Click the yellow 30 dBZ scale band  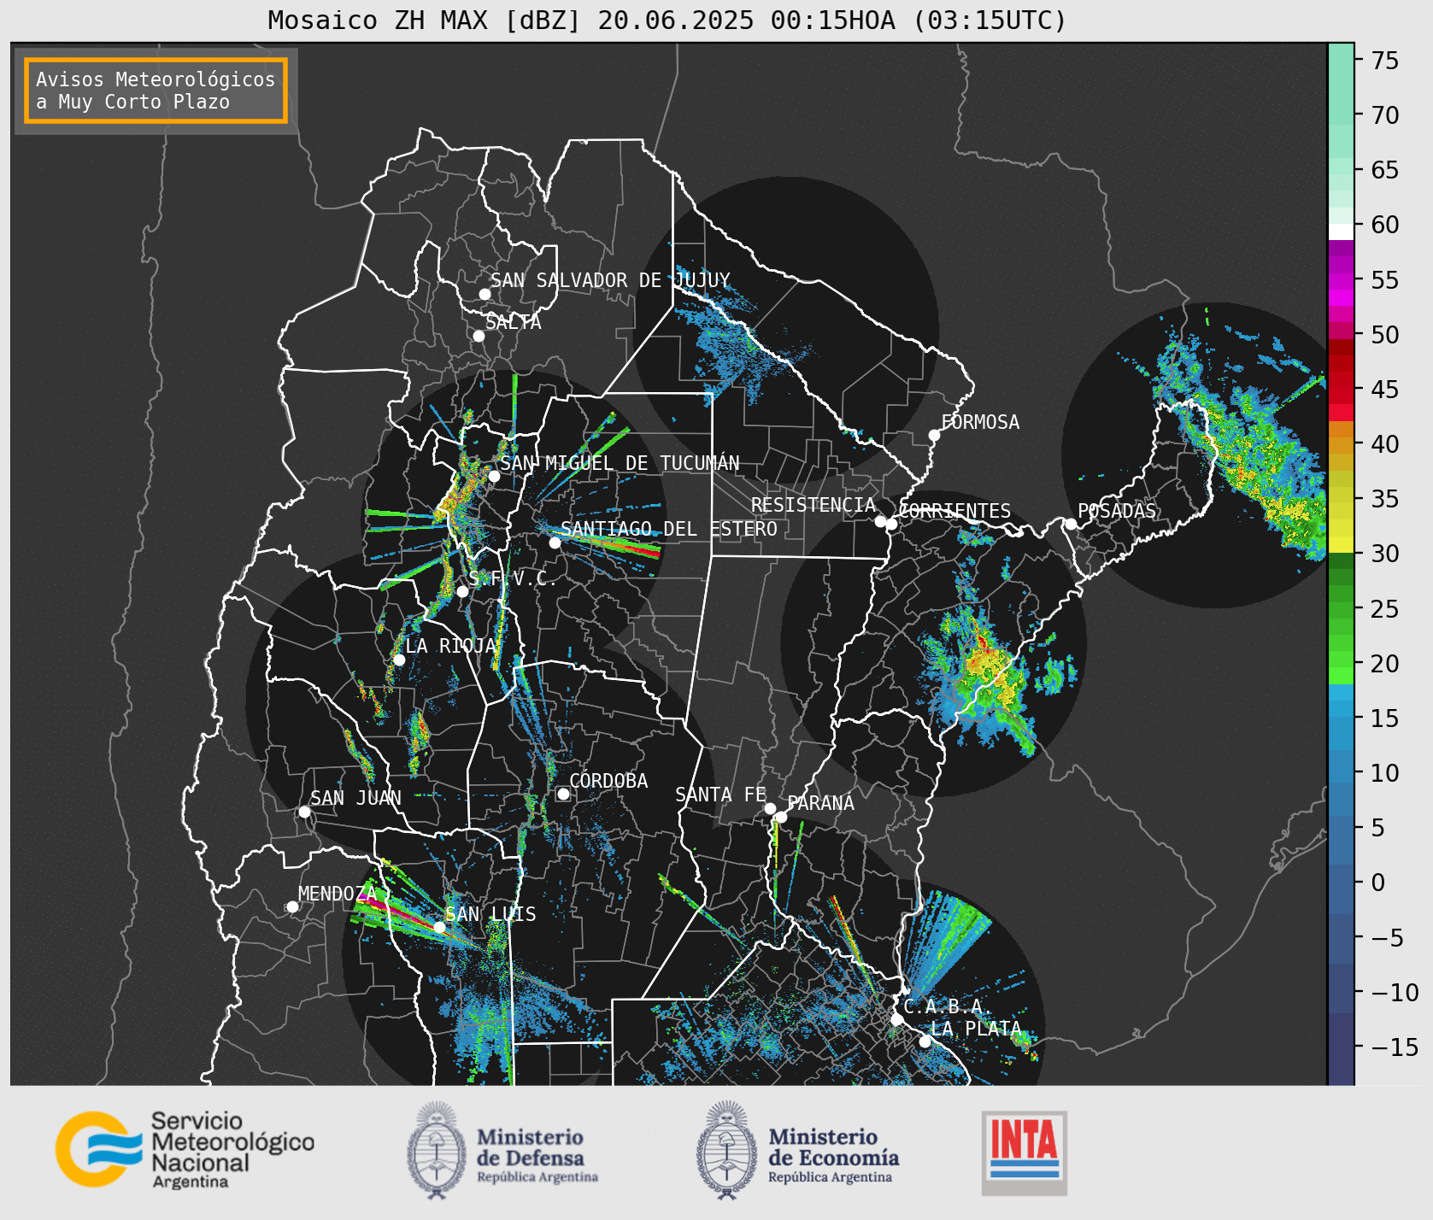[1341, 545]
